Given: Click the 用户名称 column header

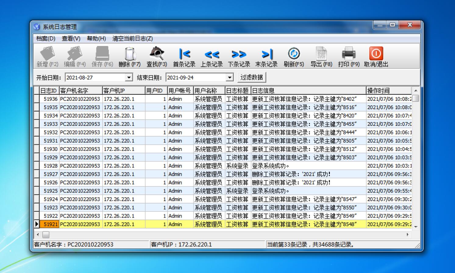Looking at the screenshot, I should (x=209, y=90).
